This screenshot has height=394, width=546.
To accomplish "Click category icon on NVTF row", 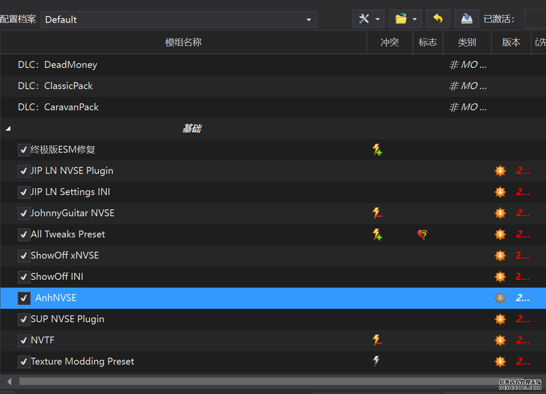I will 500,340.
